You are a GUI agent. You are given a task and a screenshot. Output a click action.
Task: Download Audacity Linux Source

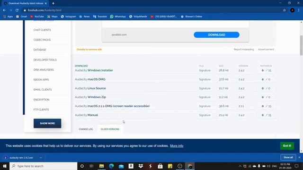coord(90,88)
